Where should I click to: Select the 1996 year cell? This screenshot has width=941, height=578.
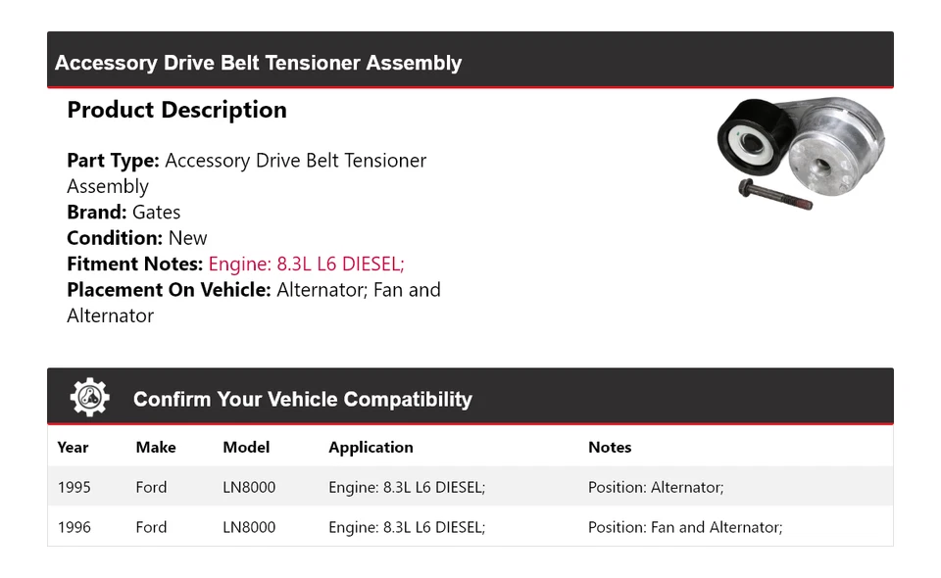coord(74,527)
